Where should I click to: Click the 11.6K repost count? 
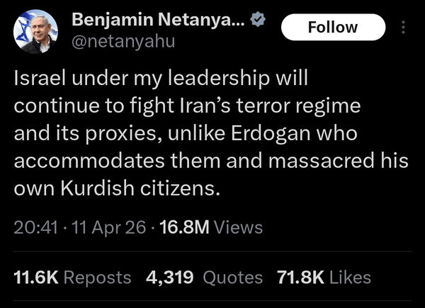click(36, 277)
